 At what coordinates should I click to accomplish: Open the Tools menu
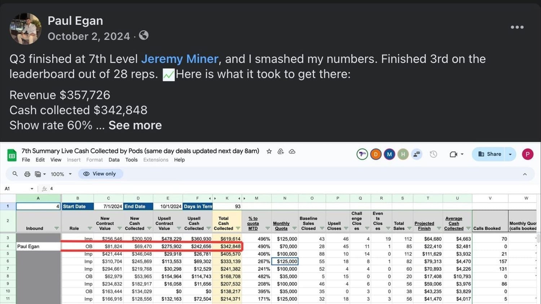131,160
